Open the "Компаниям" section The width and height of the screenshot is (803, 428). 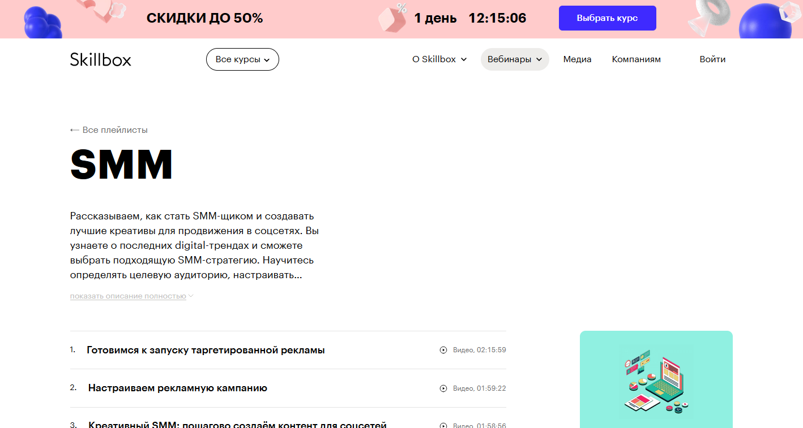(636, 59)
